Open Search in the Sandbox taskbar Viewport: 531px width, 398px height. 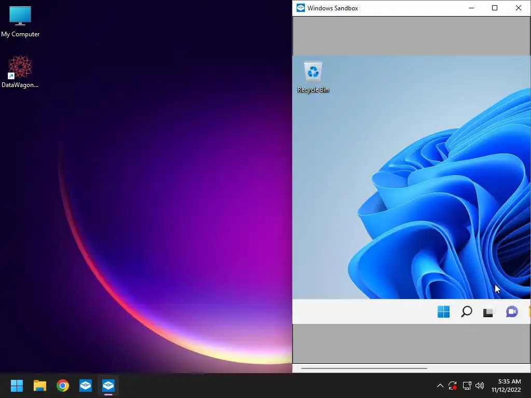tap(466, 311)
